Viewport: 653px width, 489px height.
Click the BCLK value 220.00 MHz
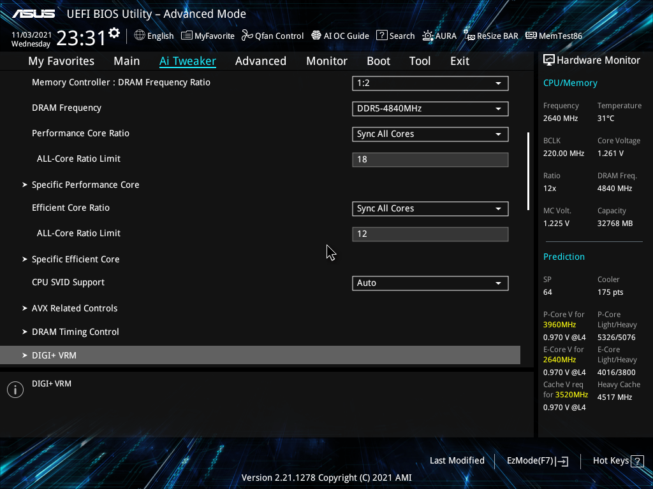pyautogui.click(x=564, y=153)
